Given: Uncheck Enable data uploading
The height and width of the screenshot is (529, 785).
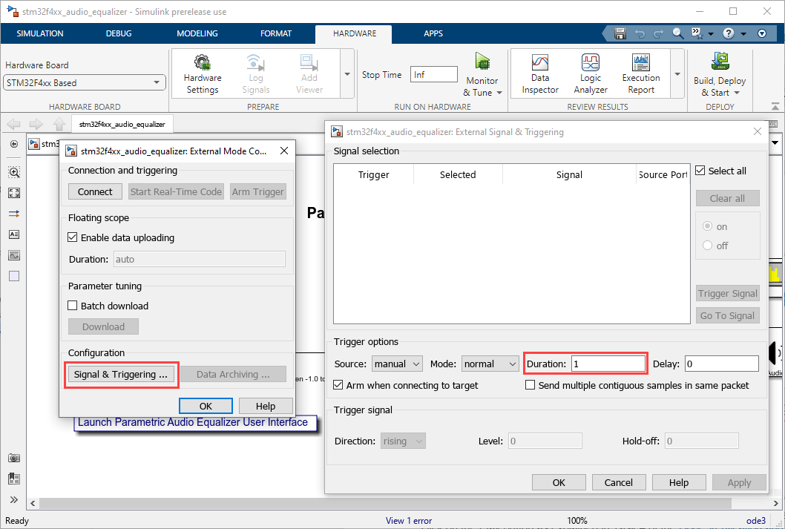Looking at the screenshot, I should click(x=73, y=238).
